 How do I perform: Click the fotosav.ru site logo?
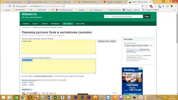(x=29, y=14)
